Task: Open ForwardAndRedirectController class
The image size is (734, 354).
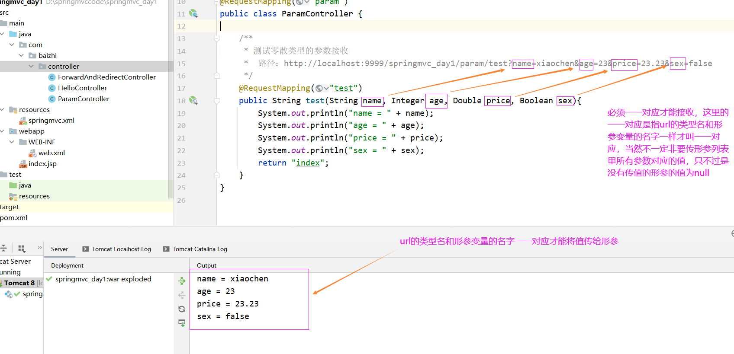Action: click(x=107, y=77)
